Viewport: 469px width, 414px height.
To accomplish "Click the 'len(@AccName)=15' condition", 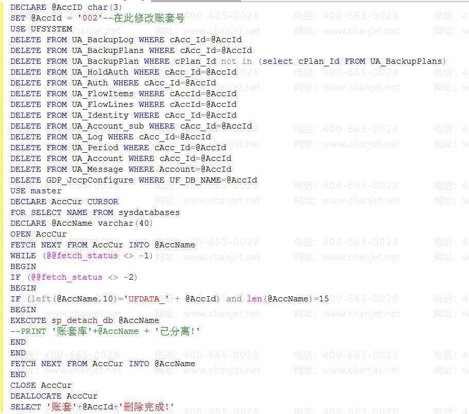I will (288, 298).
